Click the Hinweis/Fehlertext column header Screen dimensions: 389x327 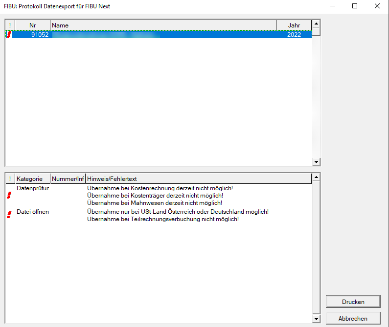(x=198, y=179)
